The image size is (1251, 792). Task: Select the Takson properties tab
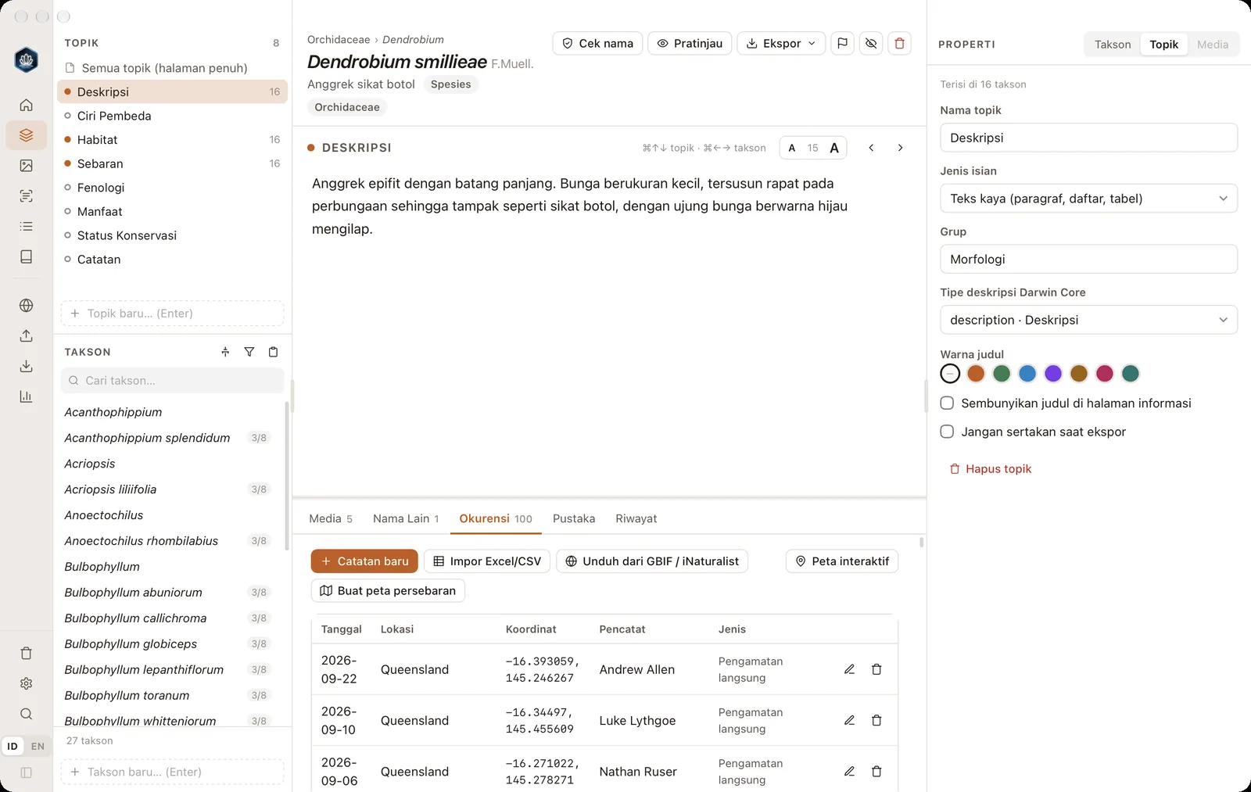click(x=1113, y=45)
